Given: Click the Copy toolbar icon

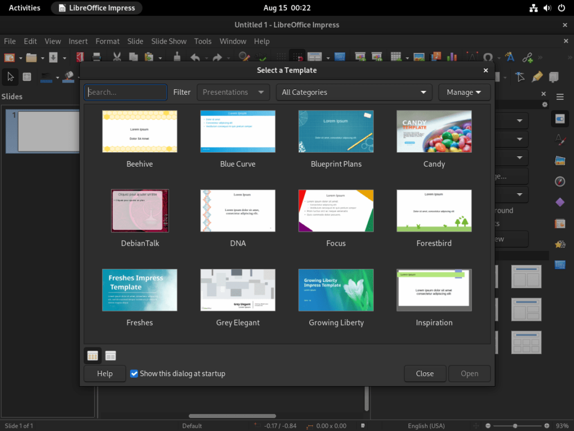Looking at the screenshot, I should tap(133, 57).
